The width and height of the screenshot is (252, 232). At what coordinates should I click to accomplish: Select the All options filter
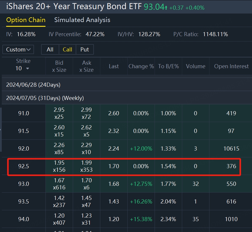pos(50,49)
